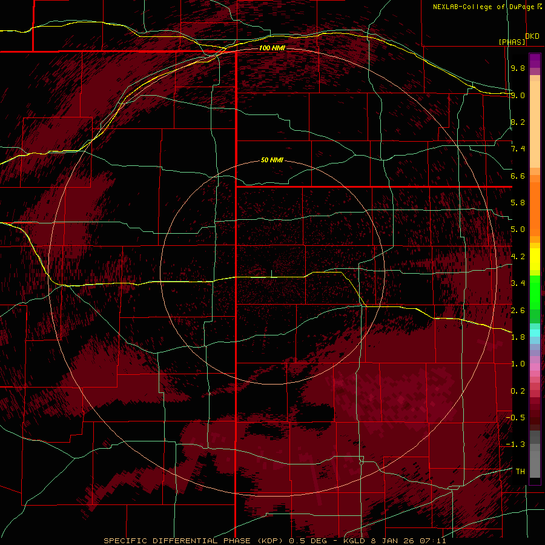Click the 2.6 scale value
The image size is (545, 545).
pyautogui.click(x=518, y=311)
